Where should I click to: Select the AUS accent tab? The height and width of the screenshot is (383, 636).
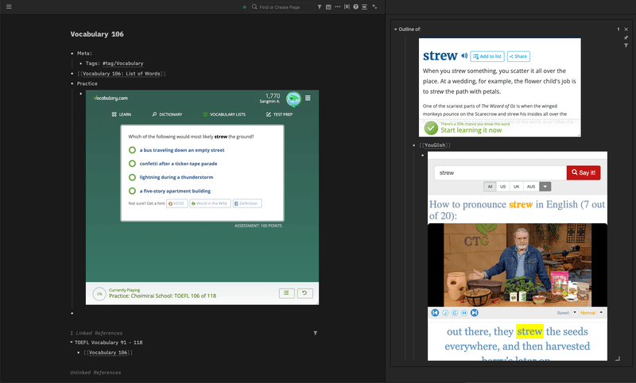click(531, 187)
